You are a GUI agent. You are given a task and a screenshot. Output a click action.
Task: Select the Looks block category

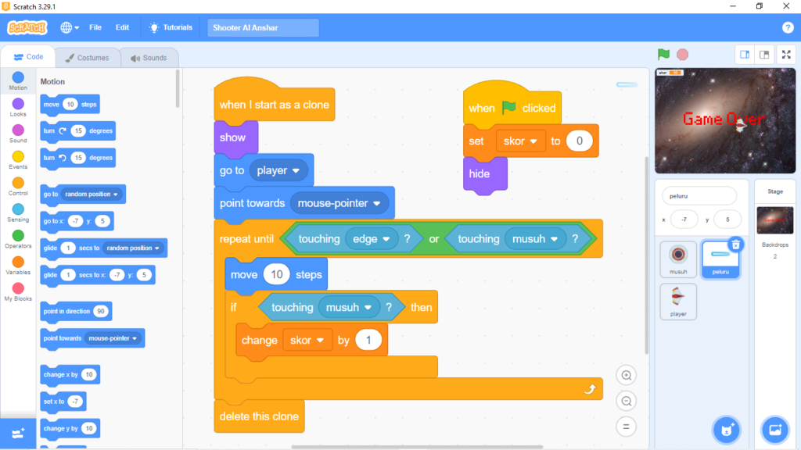click(x=18, y=107)
